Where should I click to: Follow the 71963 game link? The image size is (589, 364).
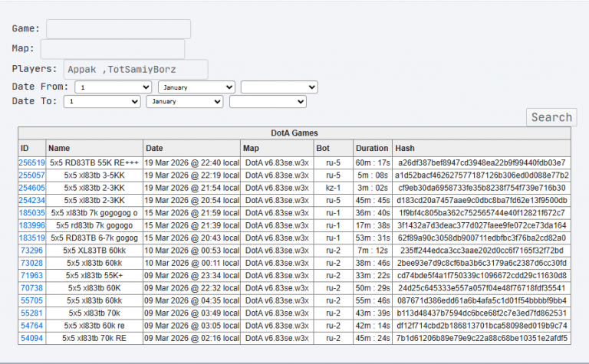32,275
